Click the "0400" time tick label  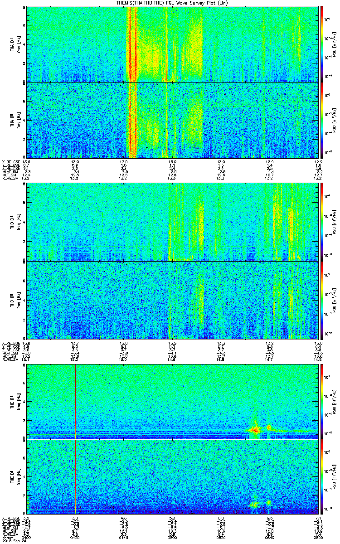[26, 537]
